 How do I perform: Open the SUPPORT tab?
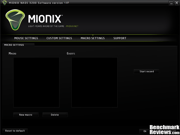click(120, 38)
